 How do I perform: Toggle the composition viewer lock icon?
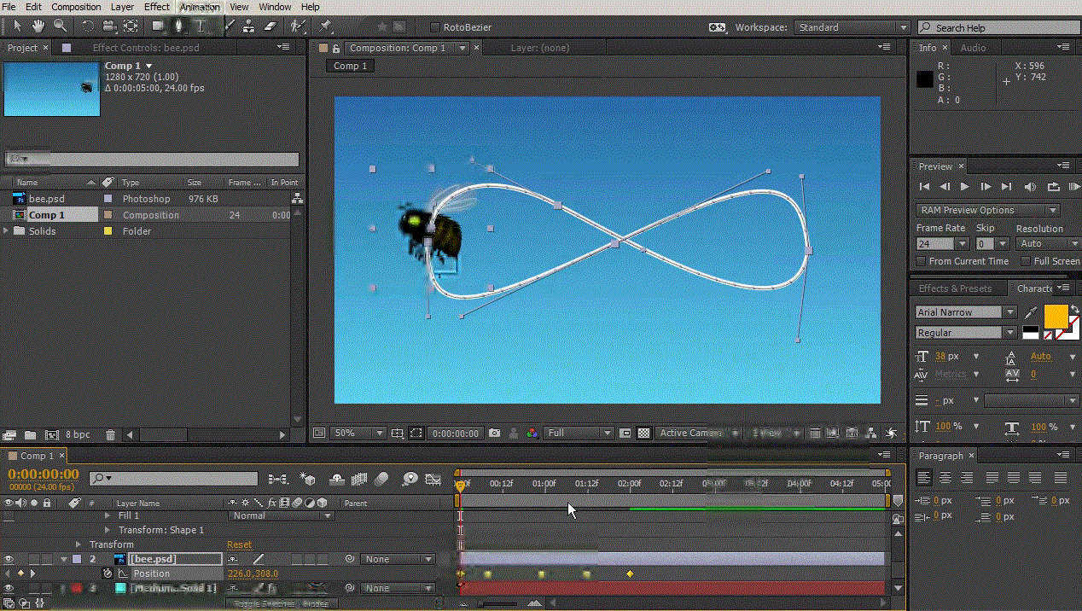coord(336,49)
